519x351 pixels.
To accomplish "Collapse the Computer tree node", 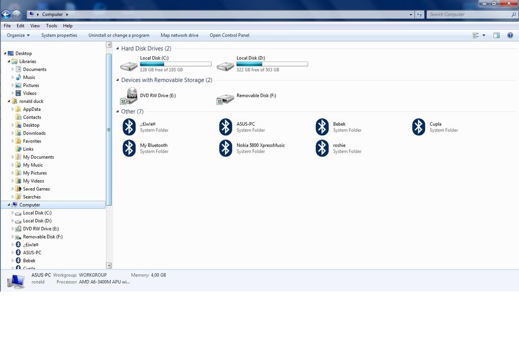I will point(9,205).
